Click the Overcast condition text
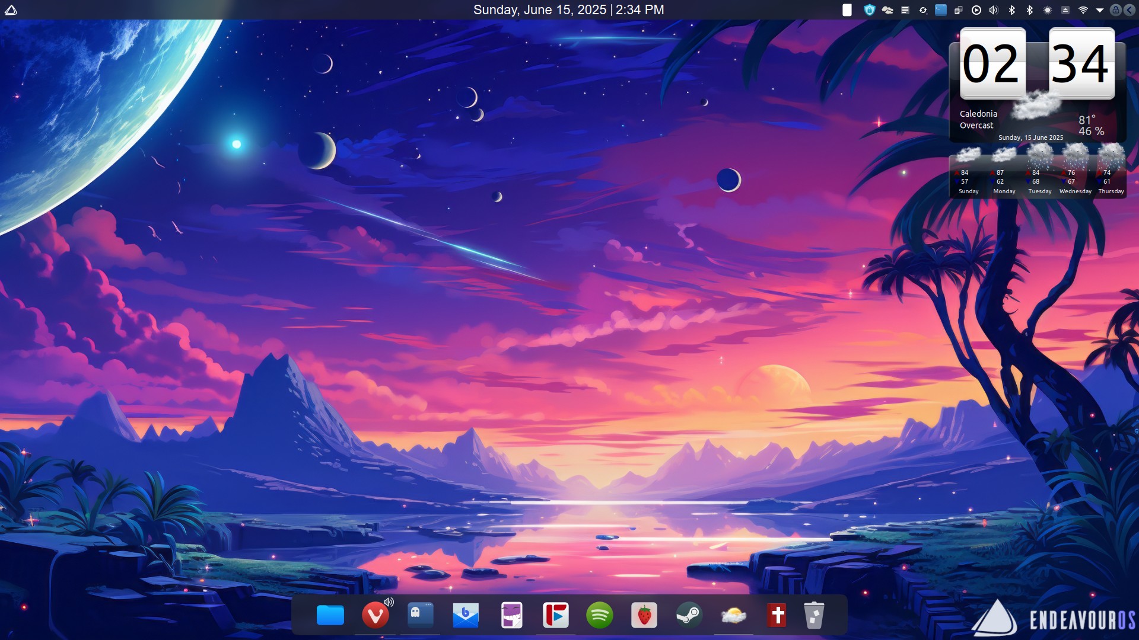 (976, 126)
